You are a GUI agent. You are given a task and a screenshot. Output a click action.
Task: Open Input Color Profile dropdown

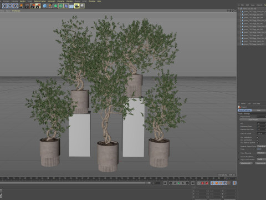[x=262, y=159]
